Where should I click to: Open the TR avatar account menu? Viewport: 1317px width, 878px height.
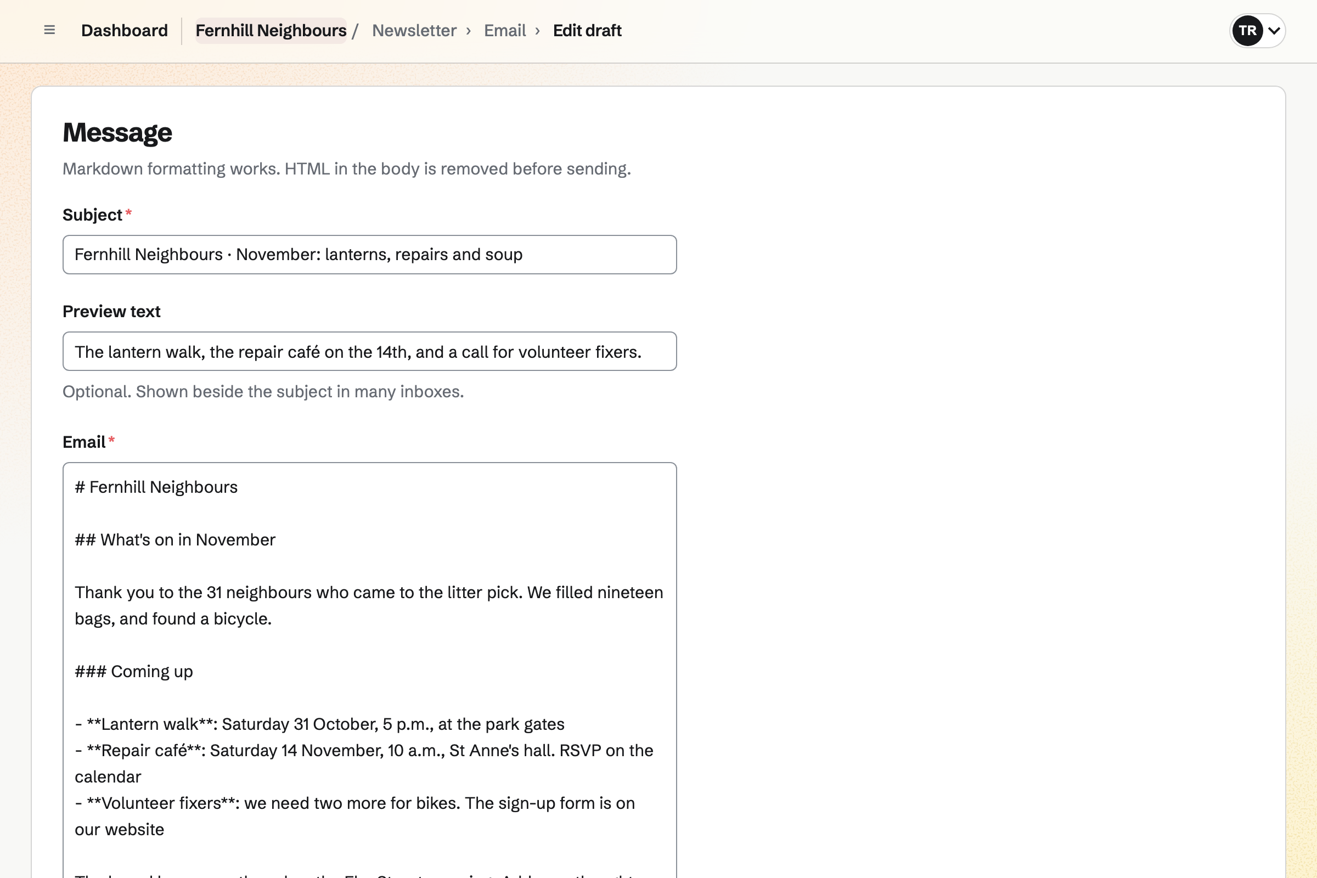(1247, 31)
